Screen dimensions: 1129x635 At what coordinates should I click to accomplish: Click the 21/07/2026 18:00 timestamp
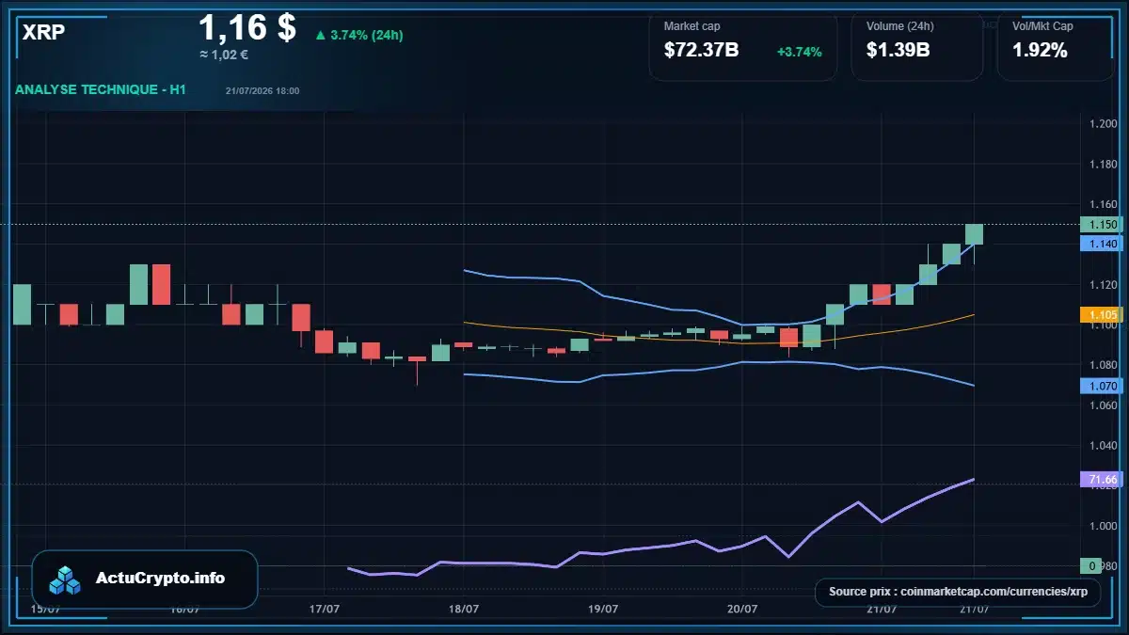point(262,91)
